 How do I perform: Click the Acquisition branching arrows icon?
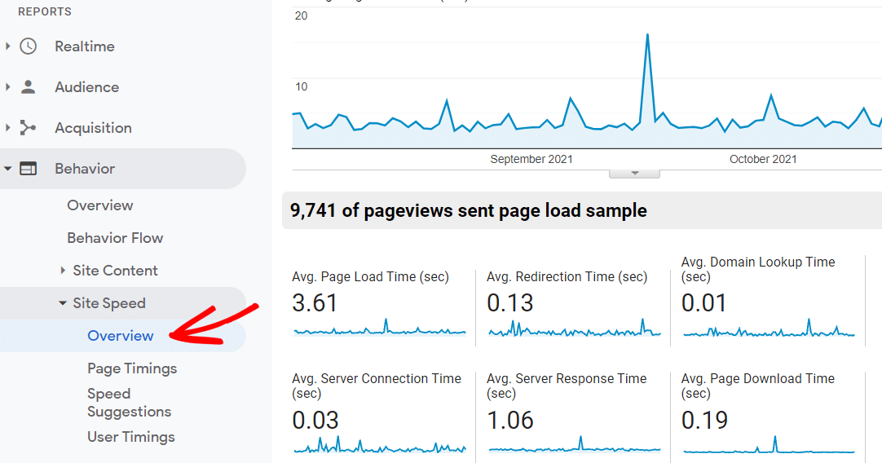(x=29, y=128)
